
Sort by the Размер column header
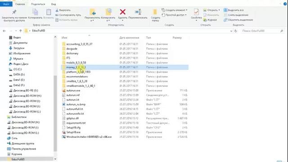(x=177, y=38)
